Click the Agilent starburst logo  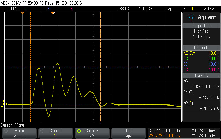[191, 17]
